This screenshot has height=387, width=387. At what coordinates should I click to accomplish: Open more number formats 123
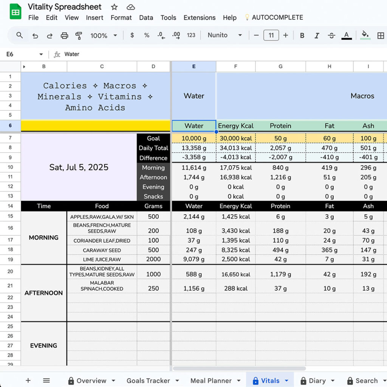point(191,35)
